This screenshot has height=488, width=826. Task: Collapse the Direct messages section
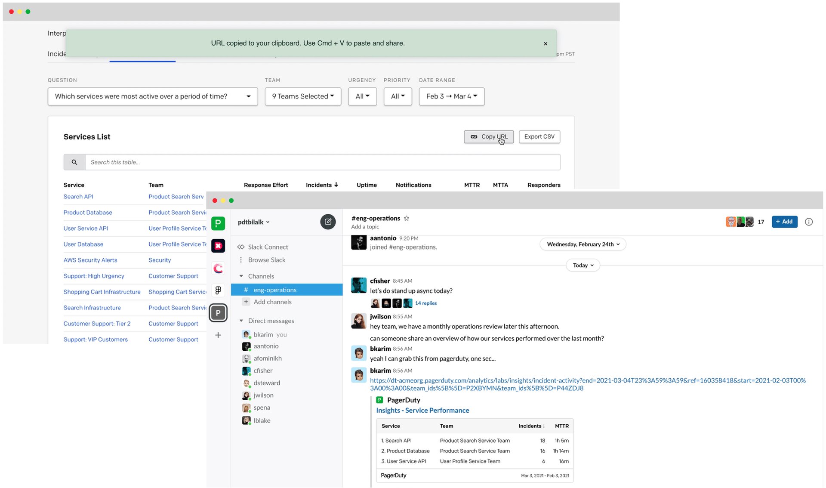pyautogui.click(x=241, y=321)
